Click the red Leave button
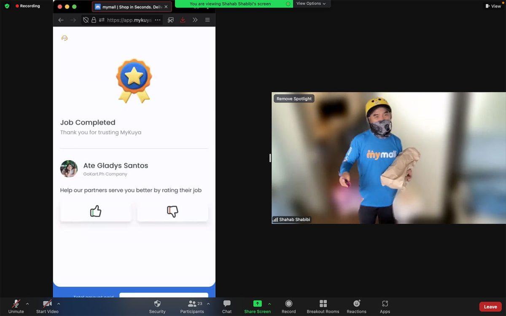The height and width of the screenshot is (316, 506). pos(490,307)
